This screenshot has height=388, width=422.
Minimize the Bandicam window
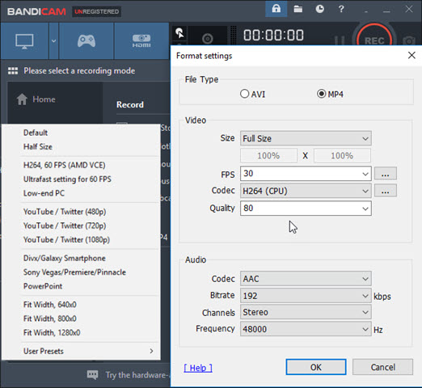coord(386,11)
